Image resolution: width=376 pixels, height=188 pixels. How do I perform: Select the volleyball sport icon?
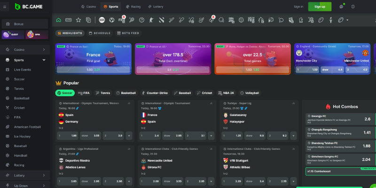click(x=241, y=20)
